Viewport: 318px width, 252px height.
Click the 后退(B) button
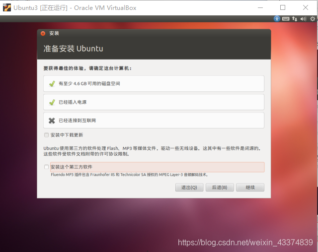click(x=220, y=188)
